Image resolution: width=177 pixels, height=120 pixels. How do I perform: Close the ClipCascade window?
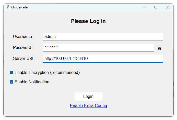point(168,7)
